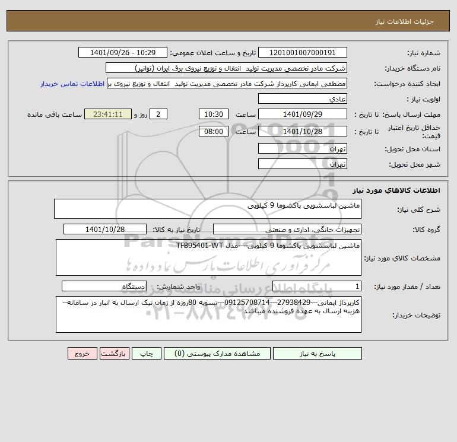Select the شماره نیاز field 1201001007000191
This screenshot has height=442, width=457.
click(x=303, y=52)
